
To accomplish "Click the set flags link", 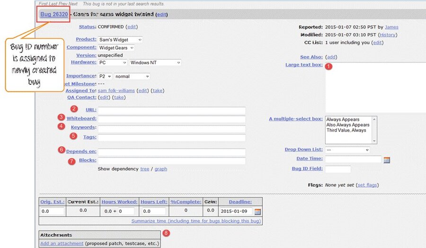I will coord(367,185).
